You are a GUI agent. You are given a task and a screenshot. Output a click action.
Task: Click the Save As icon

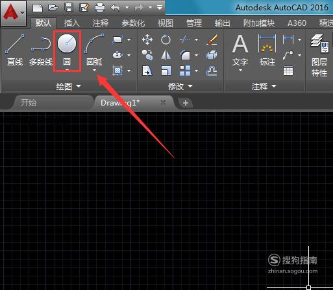click(84, 8)
